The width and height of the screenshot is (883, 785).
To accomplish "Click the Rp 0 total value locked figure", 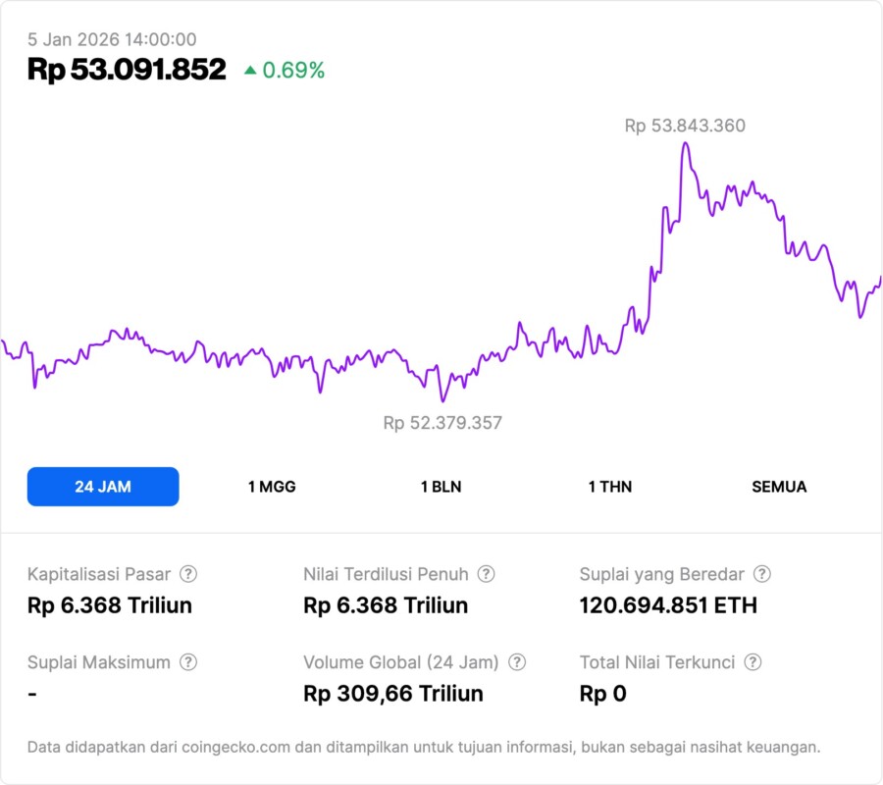I will click(602, 694).
